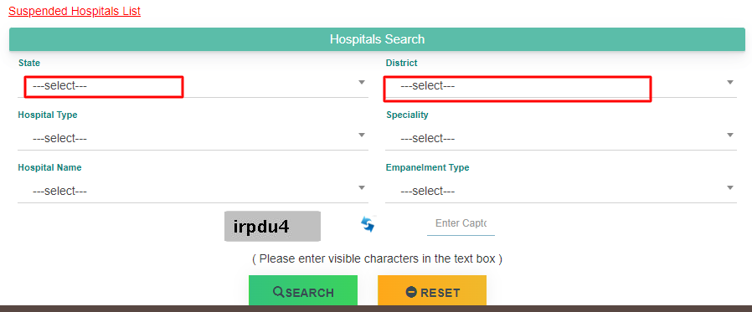Refresh the captcha with the blue arrows icon
Viewport: 752px width, 312px height.
click(368, 224)
